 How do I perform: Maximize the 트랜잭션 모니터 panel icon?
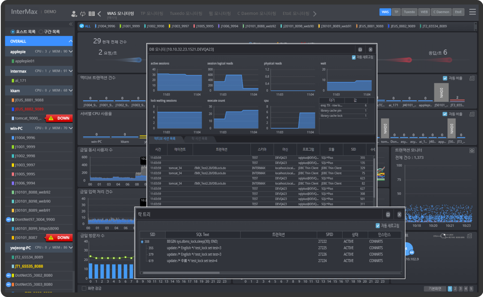tap(471, 150)
